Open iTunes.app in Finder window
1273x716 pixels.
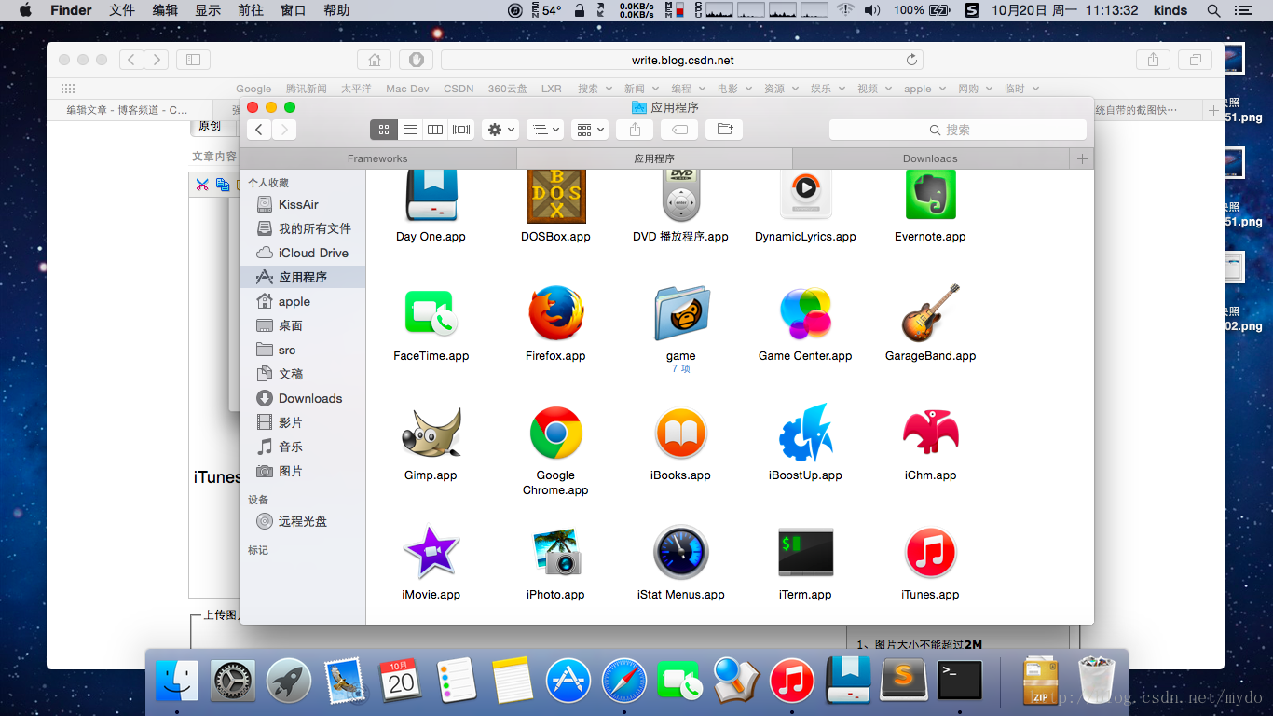pyautogui.click(x=931, y=552)
